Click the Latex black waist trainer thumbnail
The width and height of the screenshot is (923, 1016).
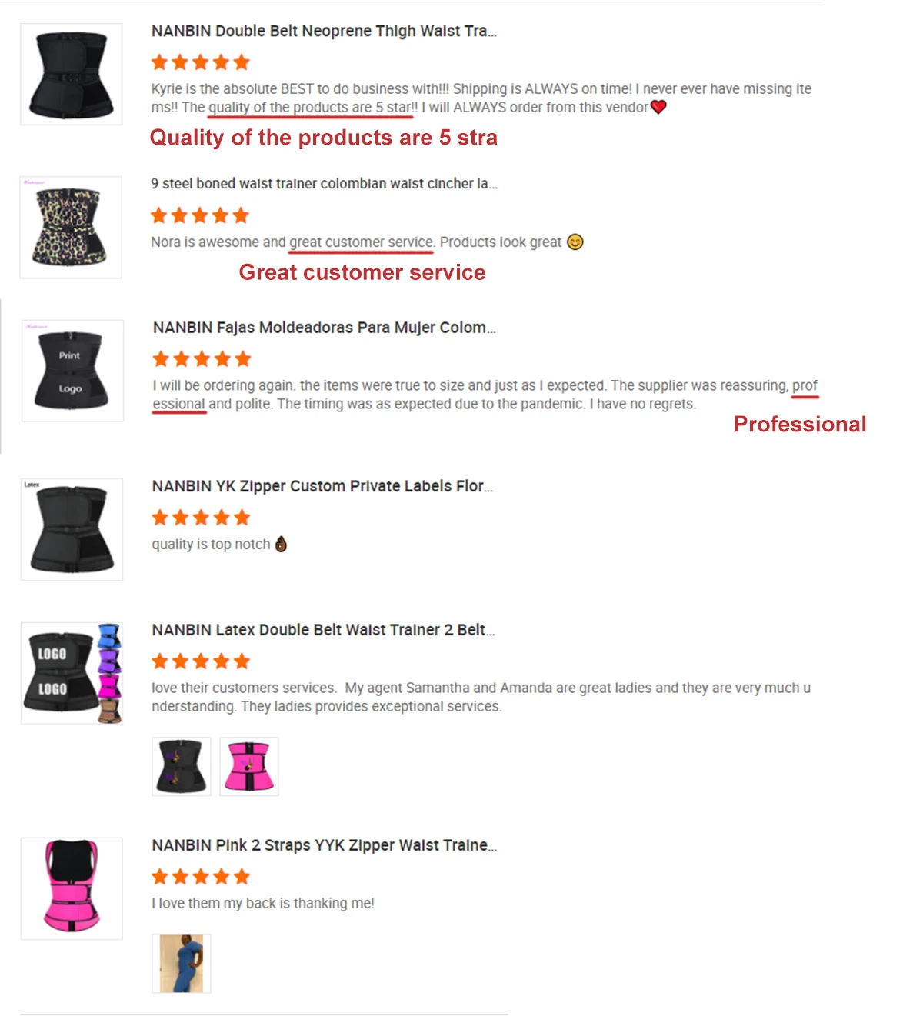pyautogui.click(x=72, y=529)
